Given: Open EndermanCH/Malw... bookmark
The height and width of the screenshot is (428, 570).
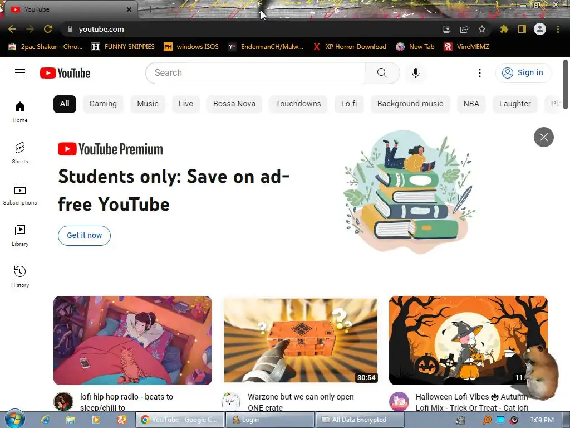Looking at the screenshot, I should [x=266, y=47].
